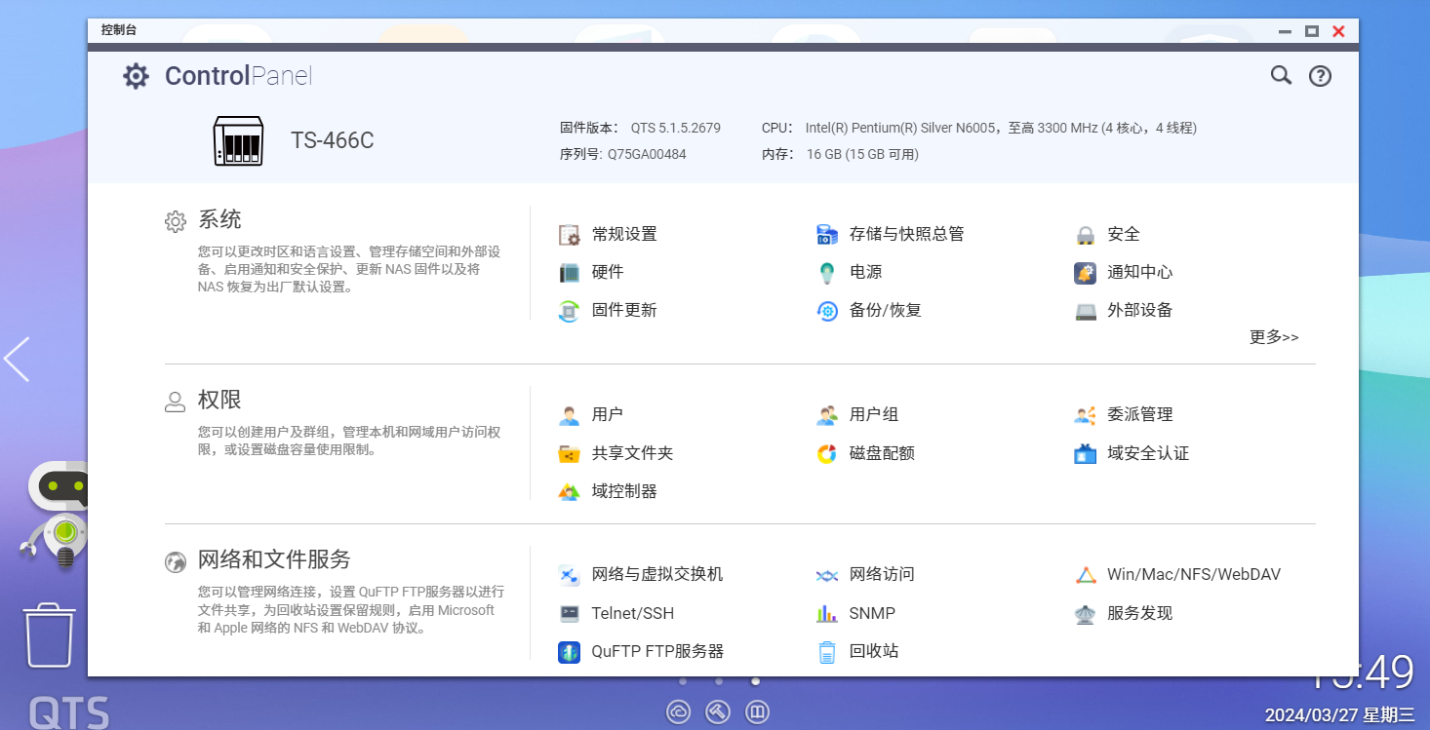
Task: Click the Telnet/SSH terminal icon
Action: 569,614
